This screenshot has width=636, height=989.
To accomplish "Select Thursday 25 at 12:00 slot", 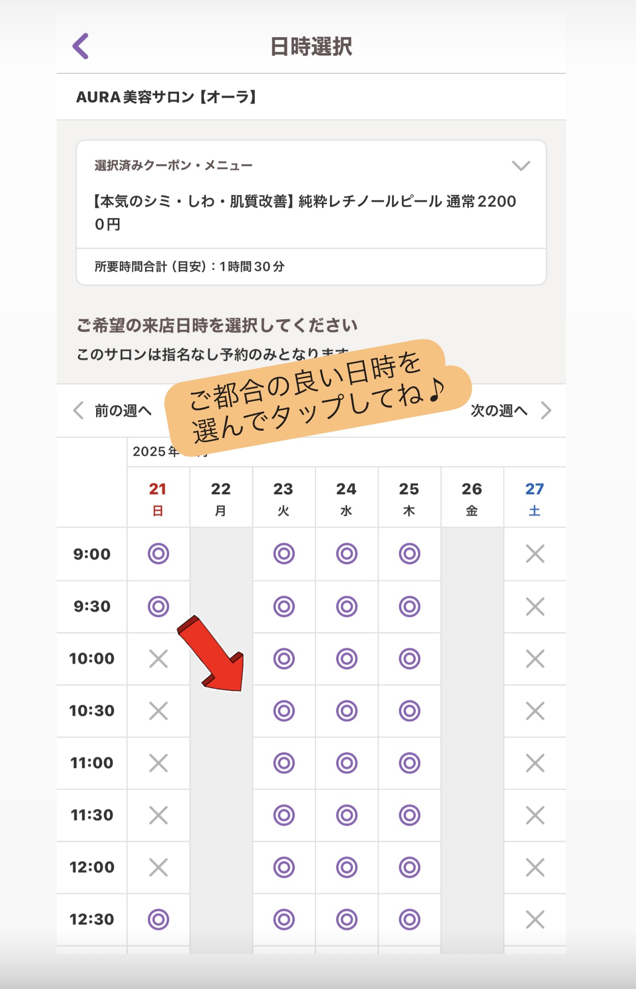I will click(x=409, y=867).
